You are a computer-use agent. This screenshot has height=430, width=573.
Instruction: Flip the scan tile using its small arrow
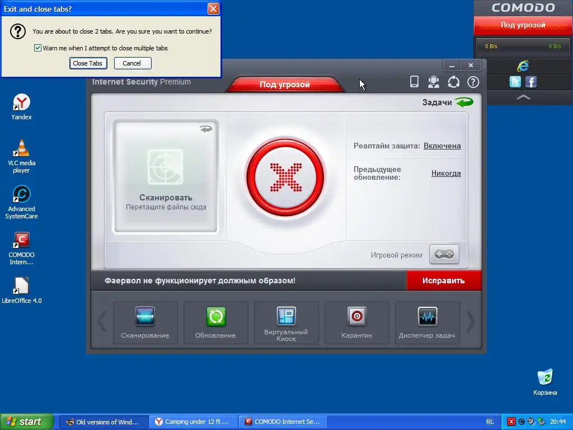click(206, 129)
